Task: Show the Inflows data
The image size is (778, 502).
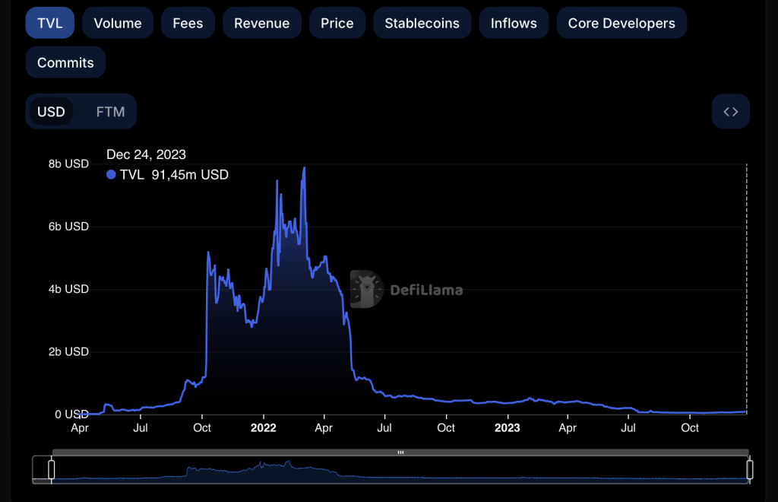Action: [514, 24]
